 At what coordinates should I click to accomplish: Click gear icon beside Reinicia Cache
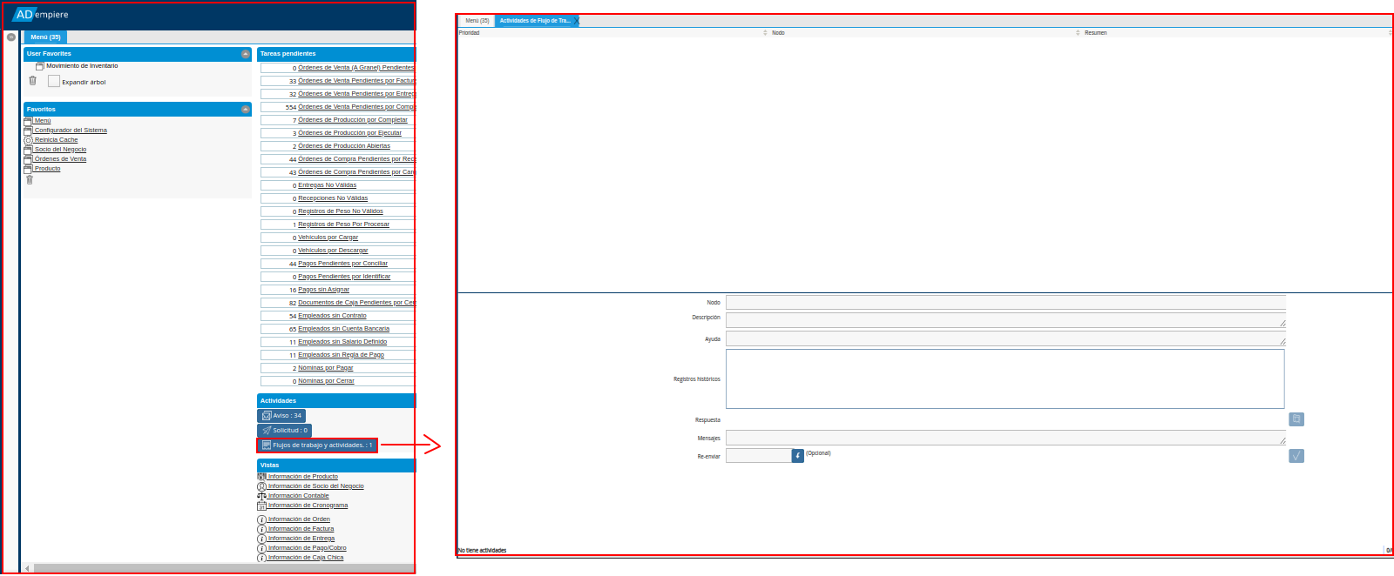pos(29,140)
